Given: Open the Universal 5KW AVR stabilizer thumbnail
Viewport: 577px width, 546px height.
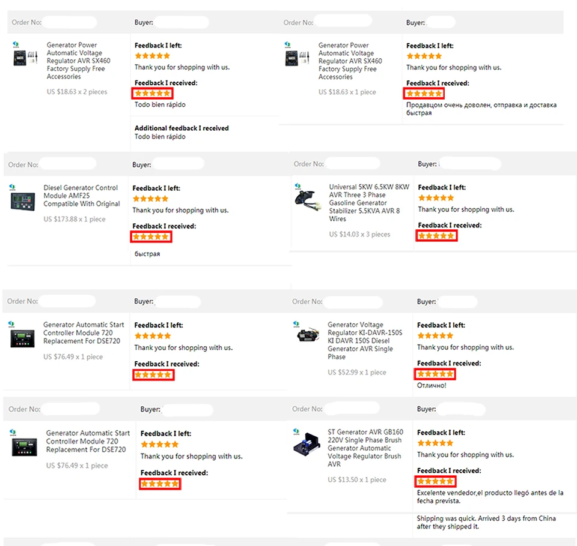Looking at the screenshot, I should (x=308, y=200).
